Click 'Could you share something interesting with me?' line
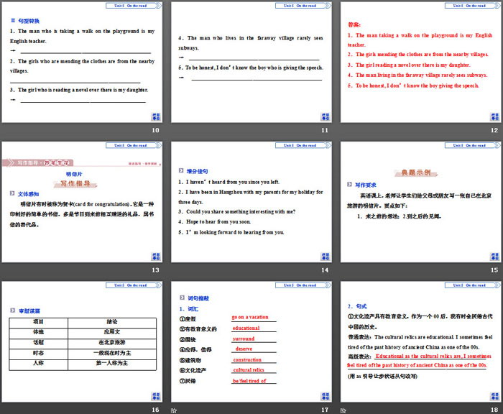The width and height of the screenshot is (503, 414). (x=236, y=212)
